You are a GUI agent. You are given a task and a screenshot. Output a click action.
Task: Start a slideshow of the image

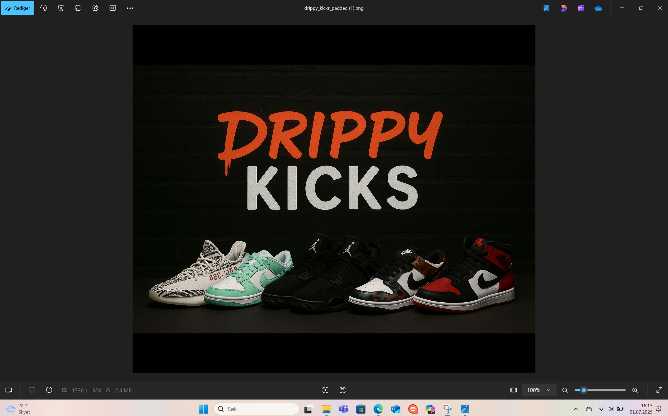tap(113, 8)
